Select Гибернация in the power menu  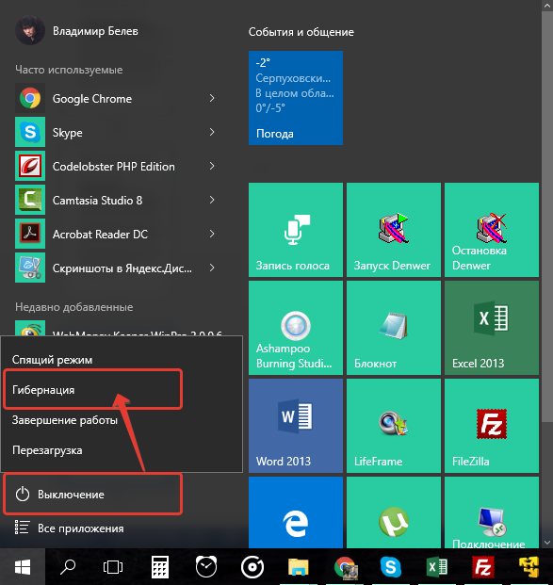(x=92, y=389)
